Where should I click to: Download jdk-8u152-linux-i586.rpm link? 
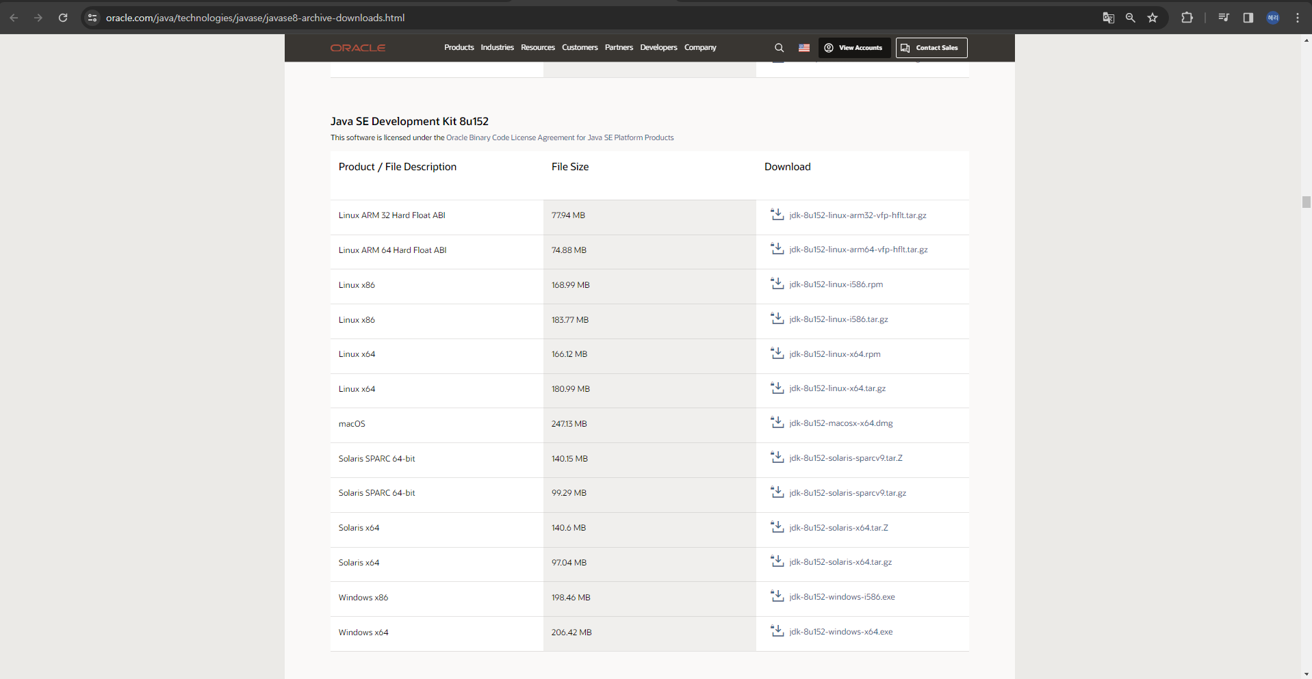tap(836, 284)
